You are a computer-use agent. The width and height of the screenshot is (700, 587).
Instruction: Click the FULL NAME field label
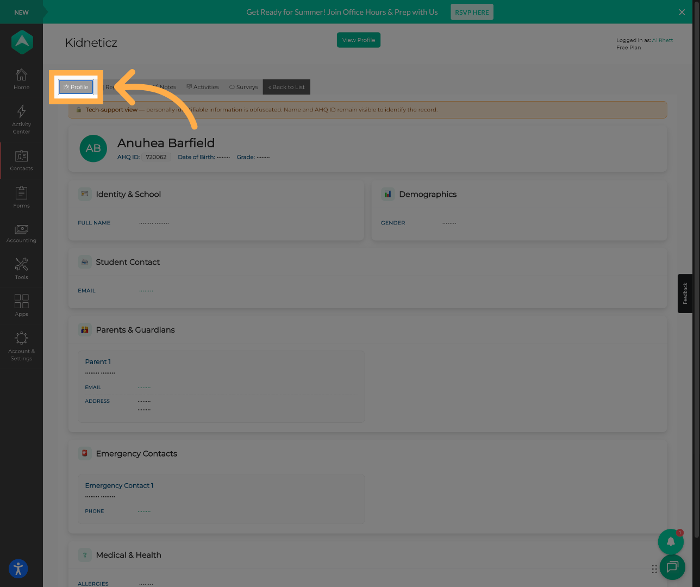pyautogui.click(x=94, y=223)
